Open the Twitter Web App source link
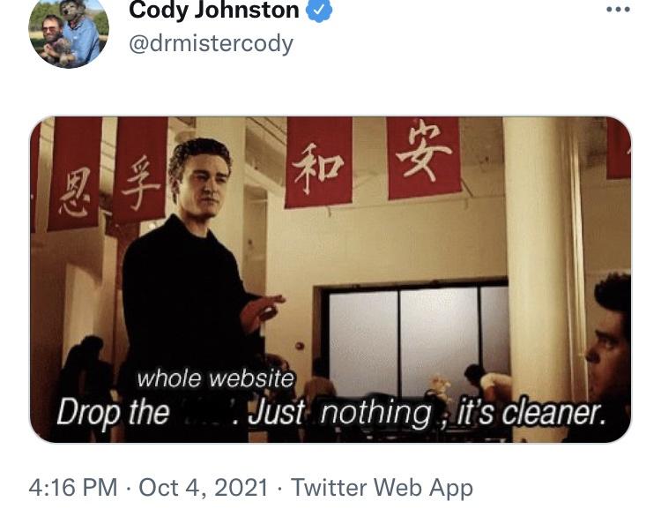Screen dimensions: 661x524 (382, 488)
